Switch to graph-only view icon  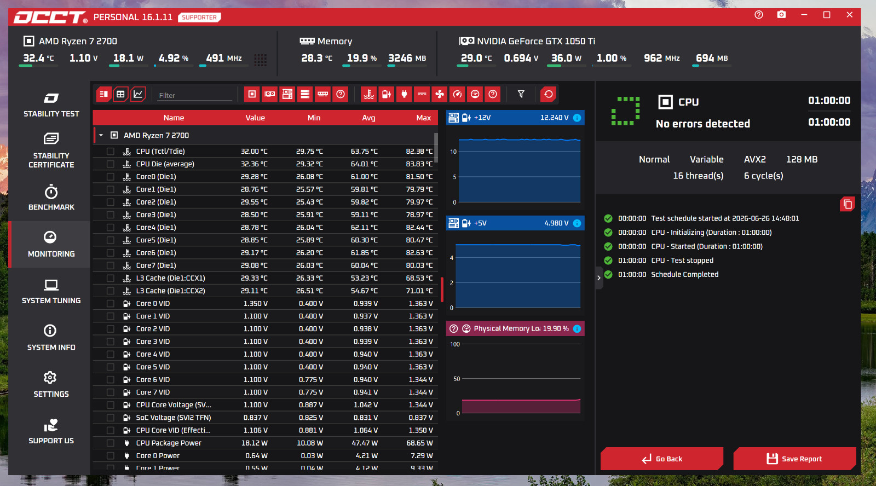click(x=138, y=94)
